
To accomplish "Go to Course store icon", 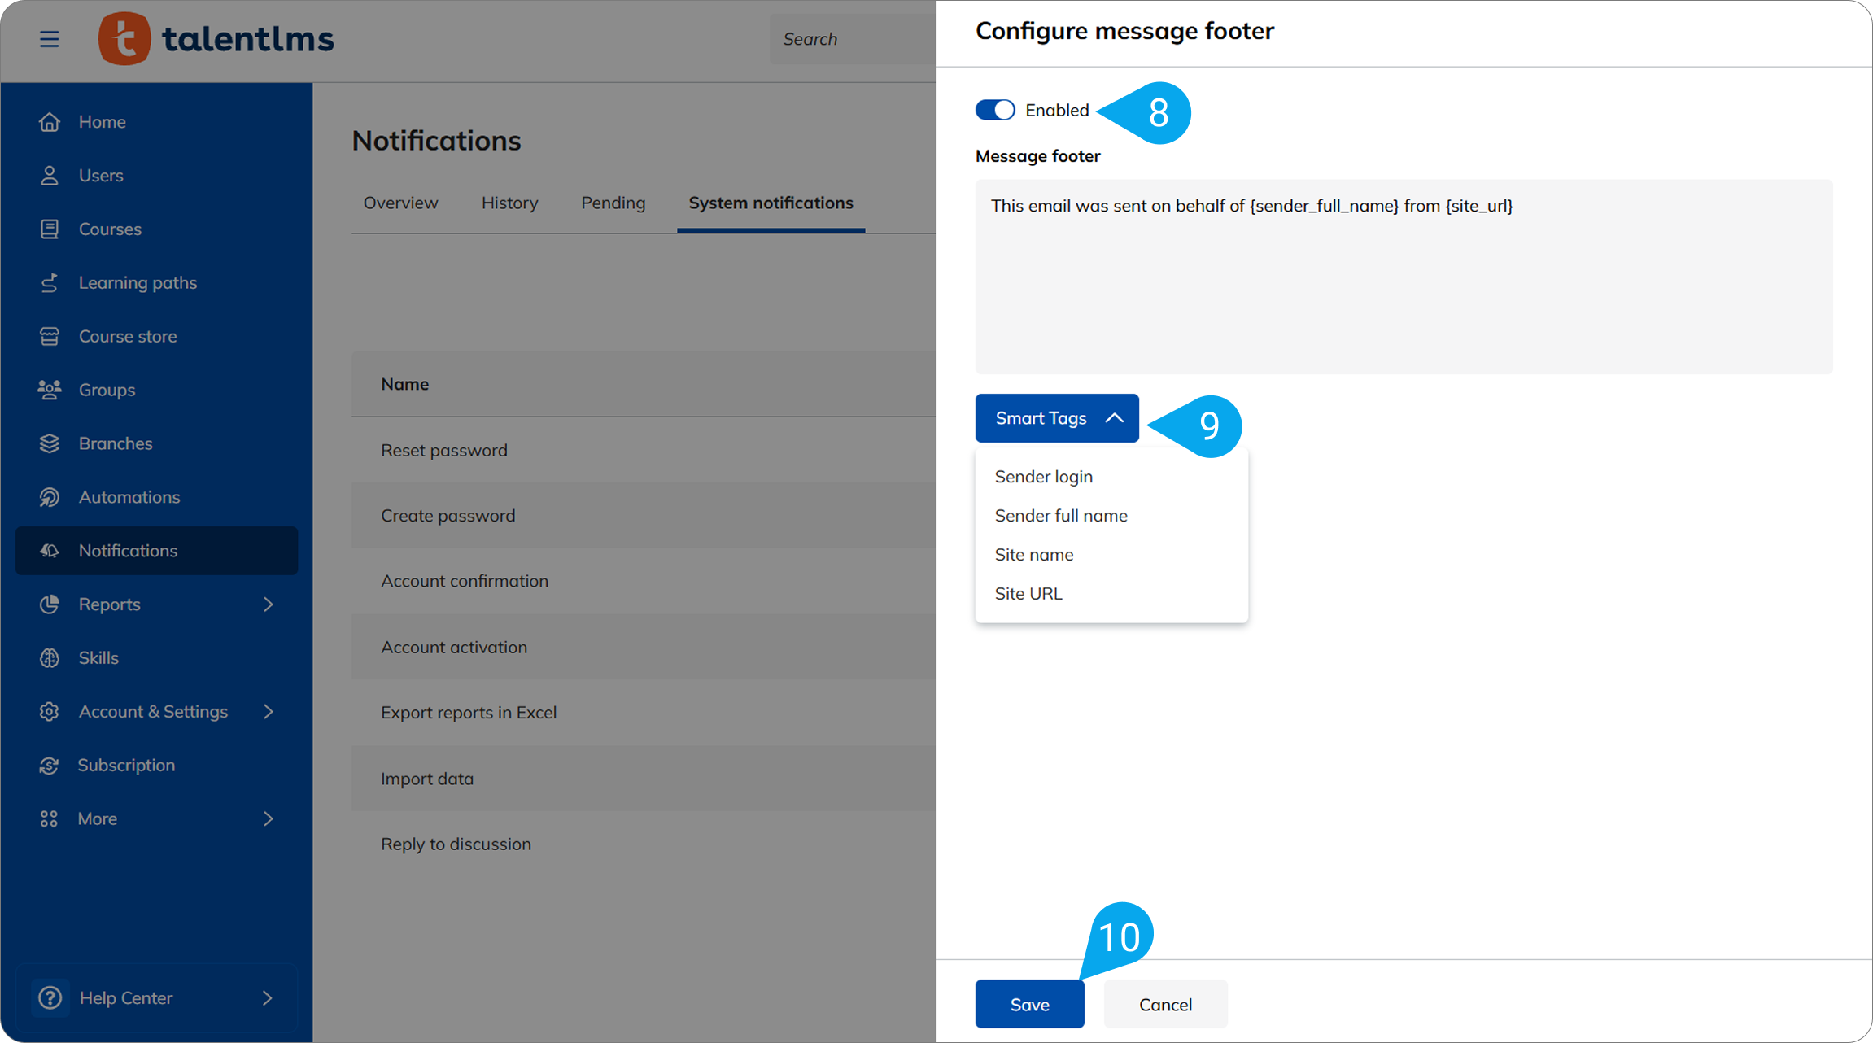I will 50,336.
